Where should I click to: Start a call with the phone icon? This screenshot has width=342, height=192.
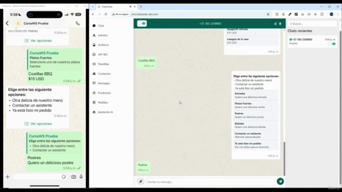point(77,23)
